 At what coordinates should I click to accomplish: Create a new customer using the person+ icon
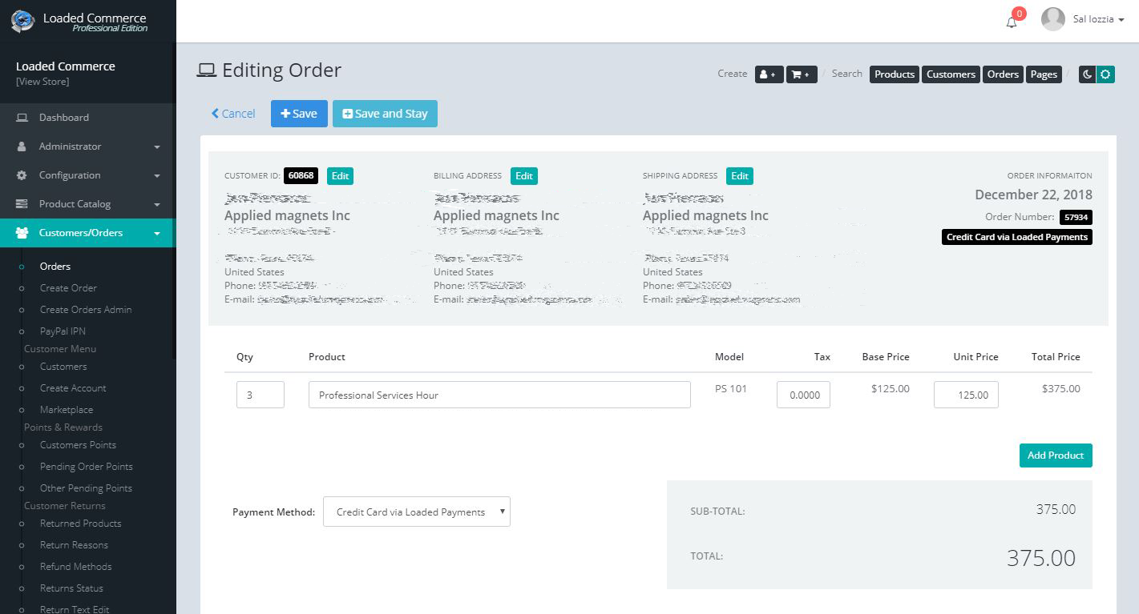click(x=768, y=74)
